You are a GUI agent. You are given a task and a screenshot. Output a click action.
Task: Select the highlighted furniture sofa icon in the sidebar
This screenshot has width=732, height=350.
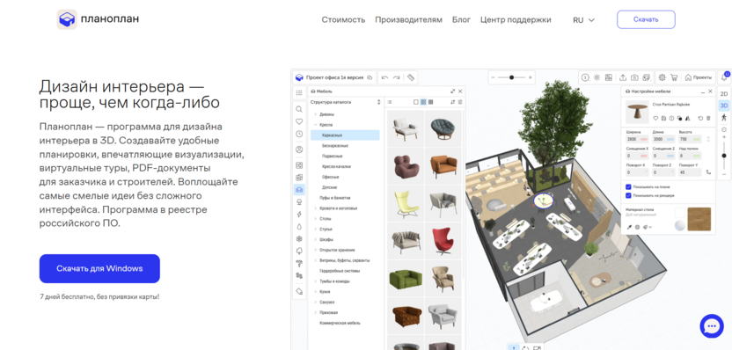tap(299, 189)
